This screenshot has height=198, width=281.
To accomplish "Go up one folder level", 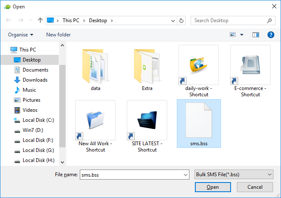I will click(40, 20).
